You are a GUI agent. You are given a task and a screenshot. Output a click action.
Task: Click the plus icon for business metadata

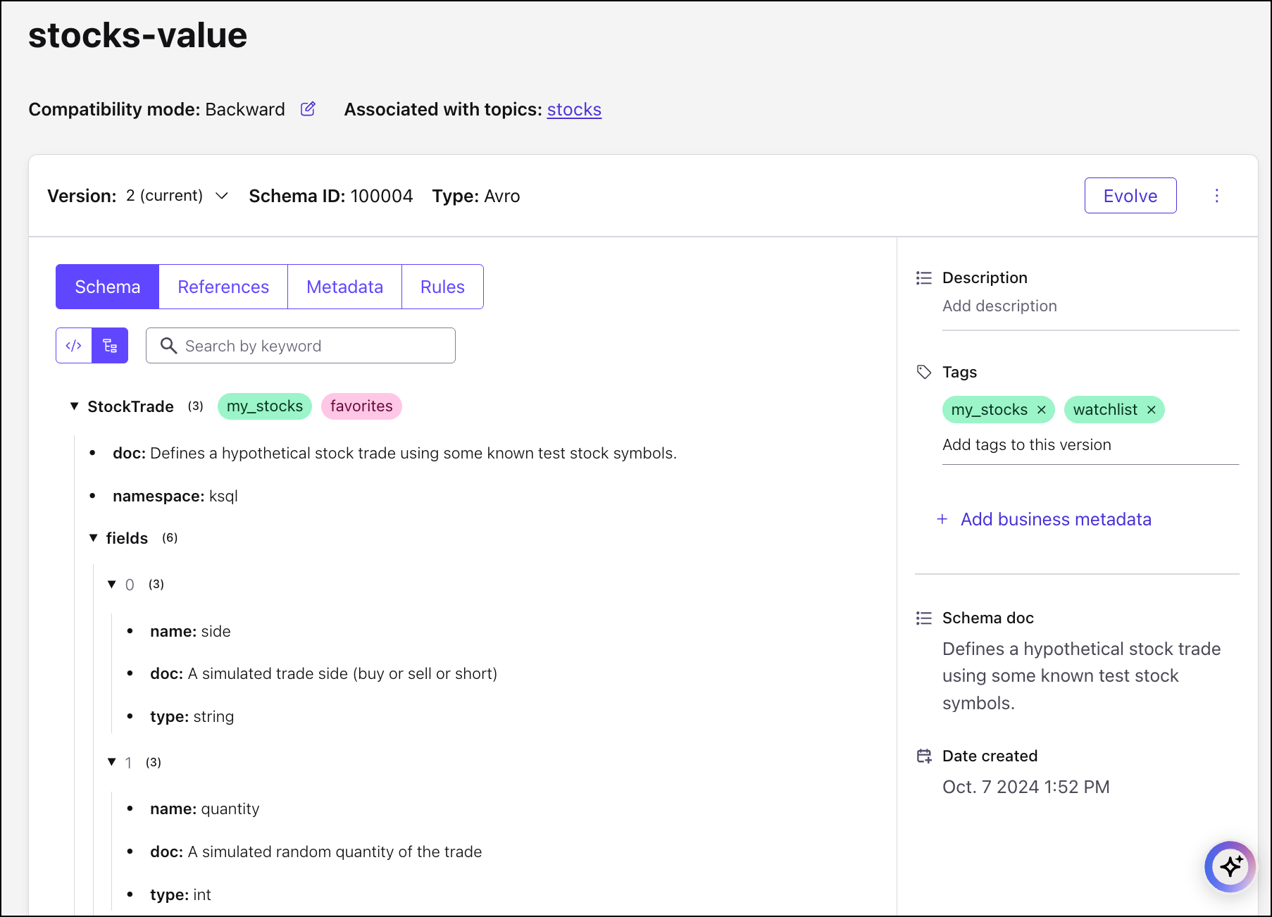[x=942, y=519]
